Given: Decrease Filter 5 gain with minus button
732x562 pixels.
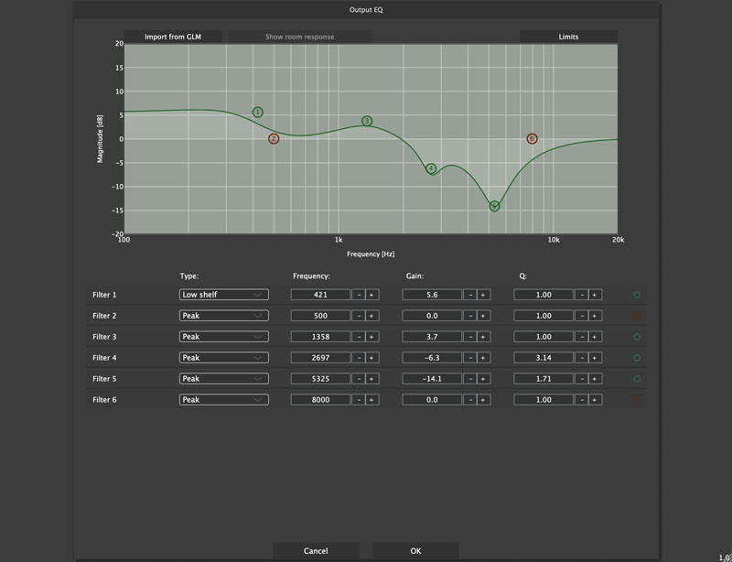Looking at the screenshot, I should (470, 379).
